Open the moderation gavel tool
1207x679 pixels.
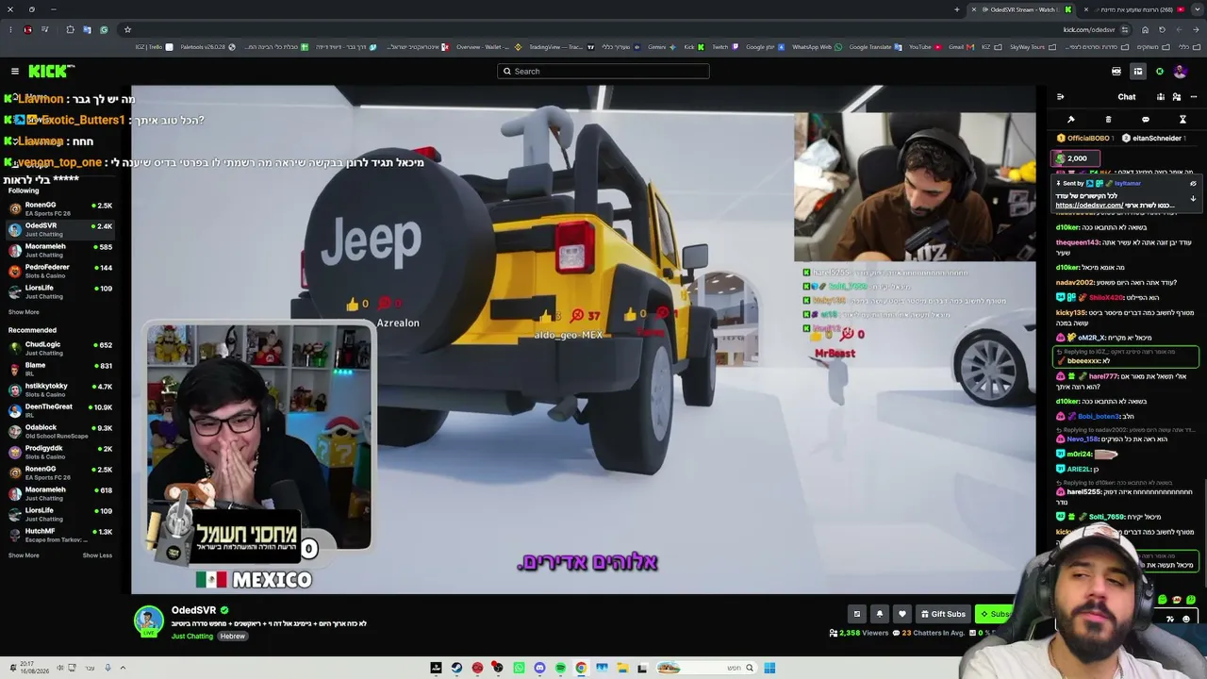(1071, 120)
